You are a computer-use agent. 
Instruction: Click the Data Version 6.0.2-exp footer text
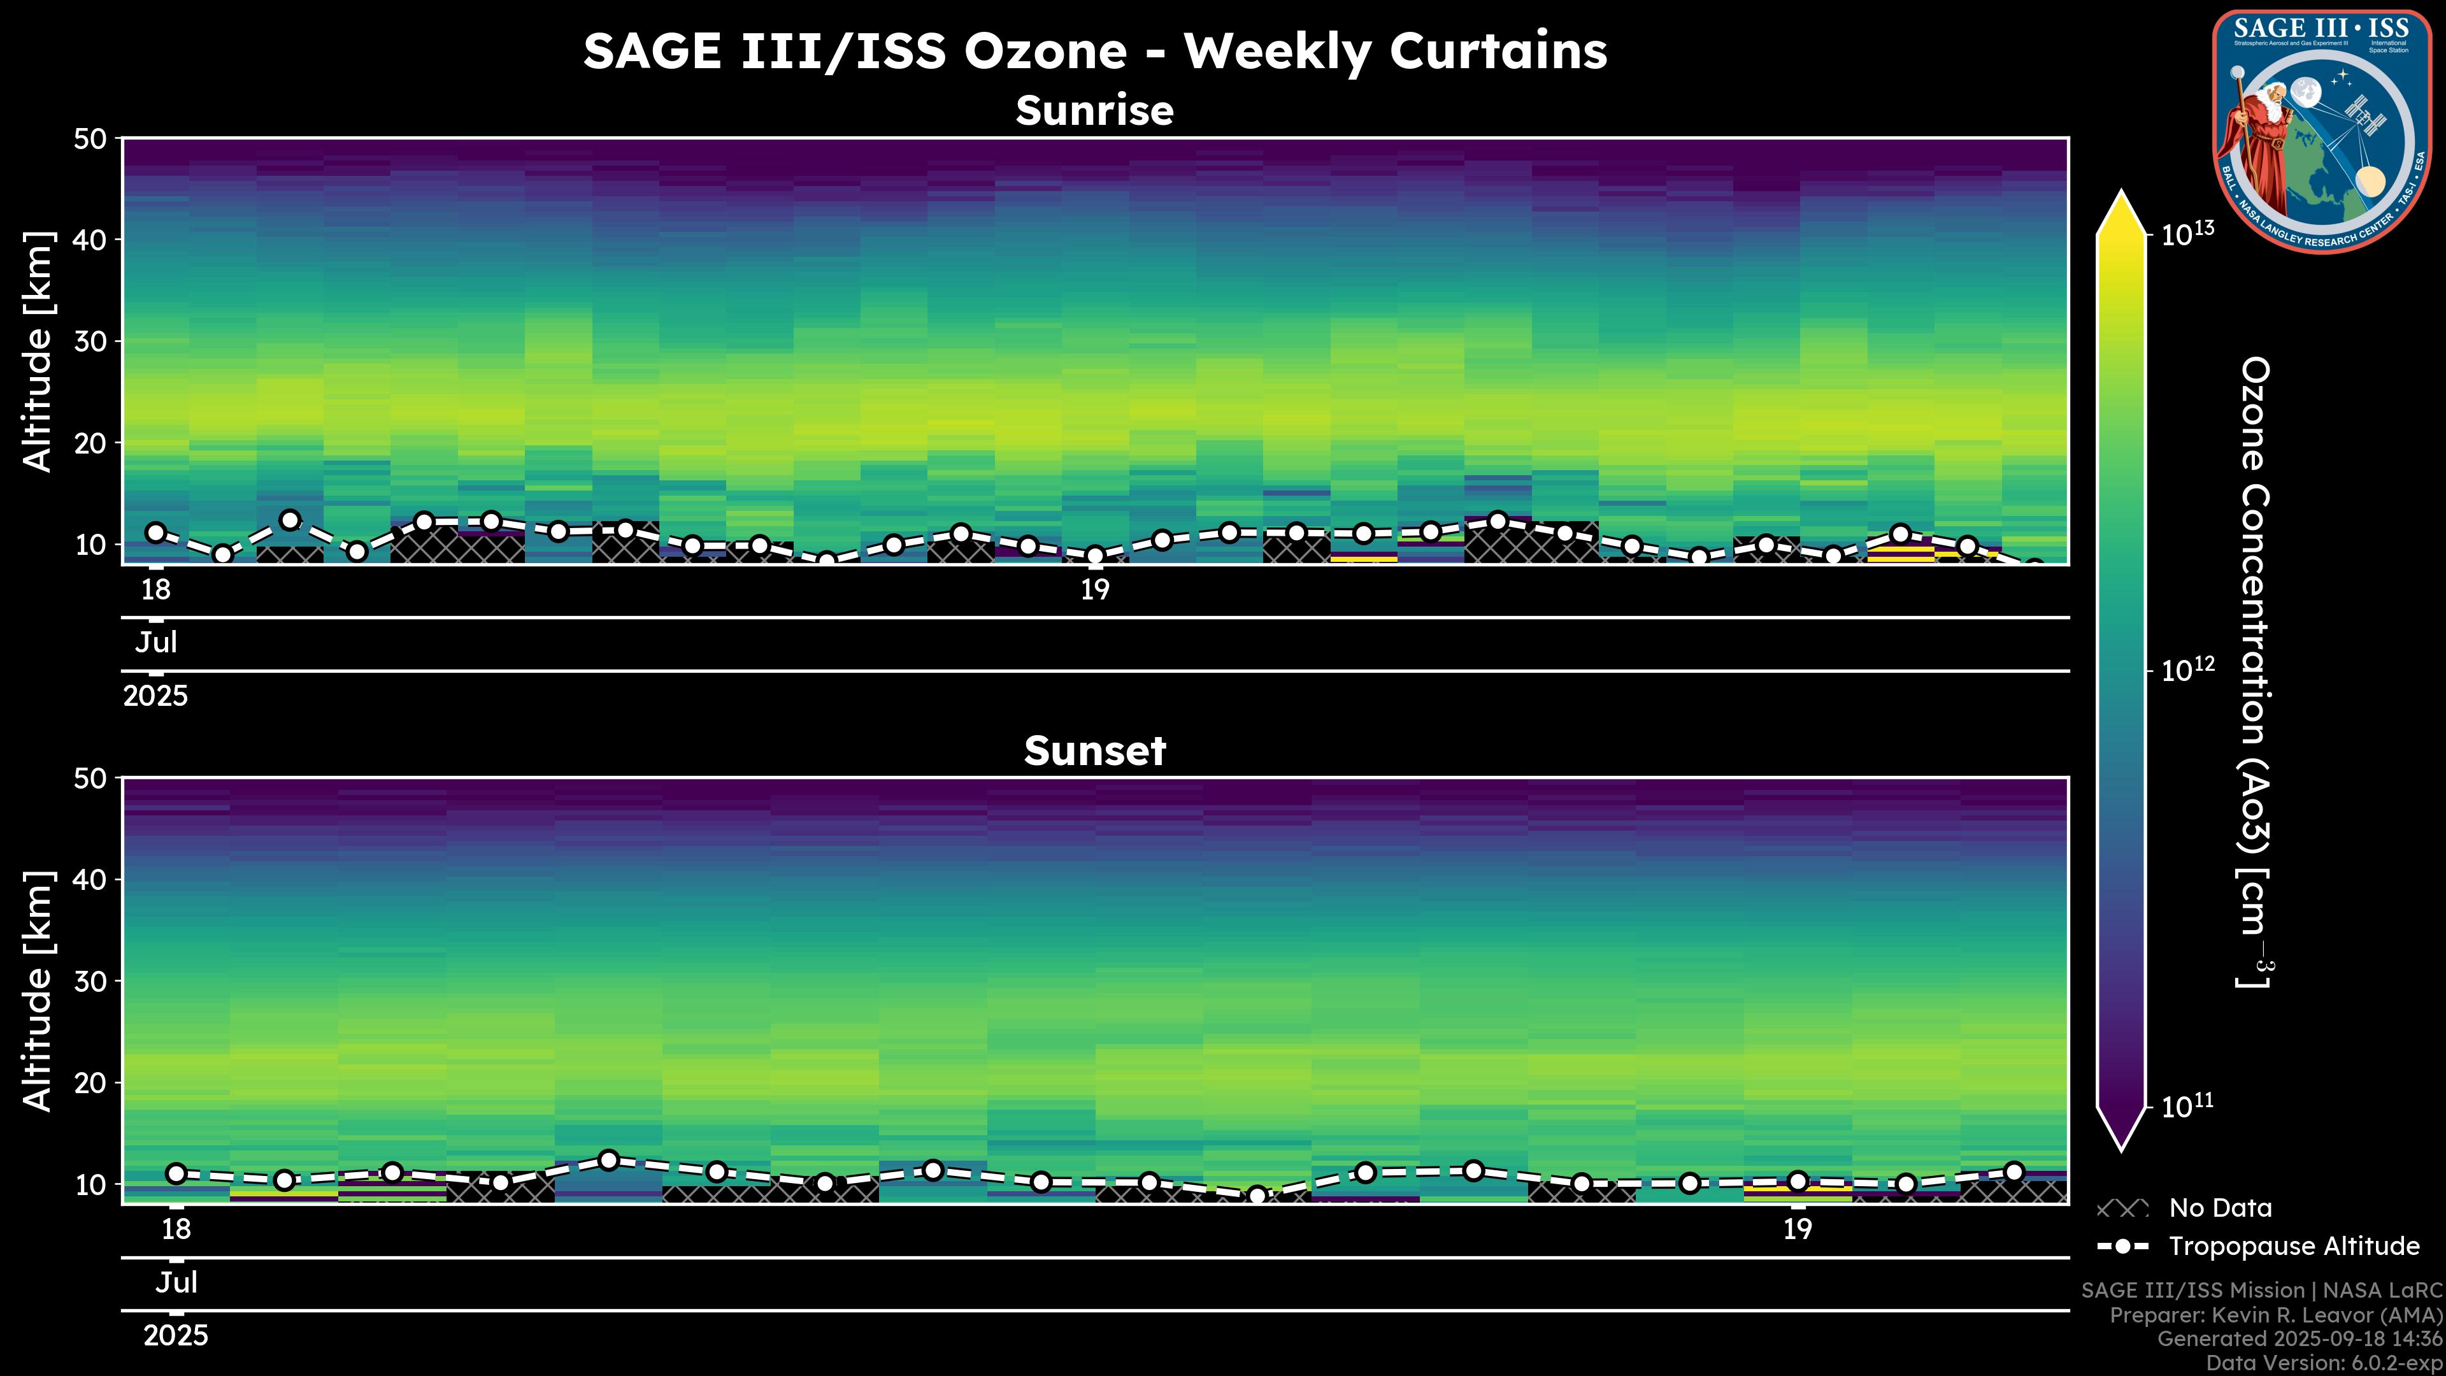tap(2322, 1364)
